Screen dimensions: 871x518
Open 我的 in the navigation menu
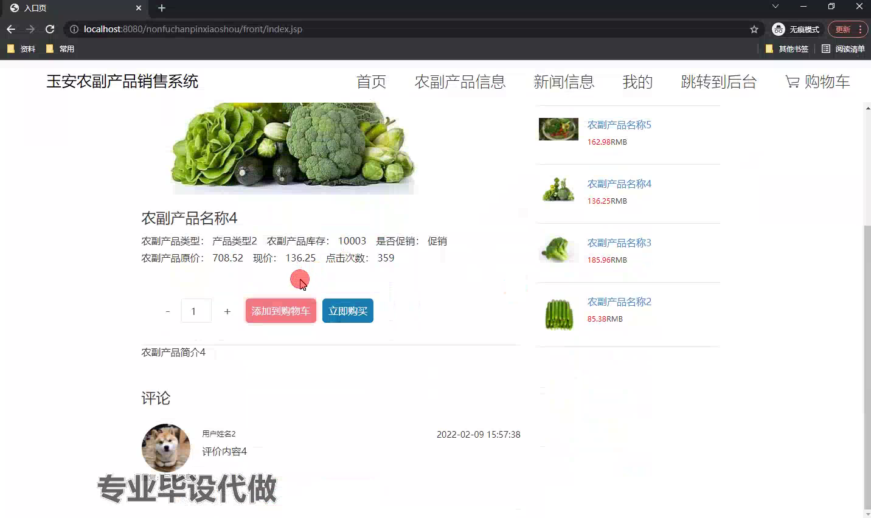(x=637, y=81)
